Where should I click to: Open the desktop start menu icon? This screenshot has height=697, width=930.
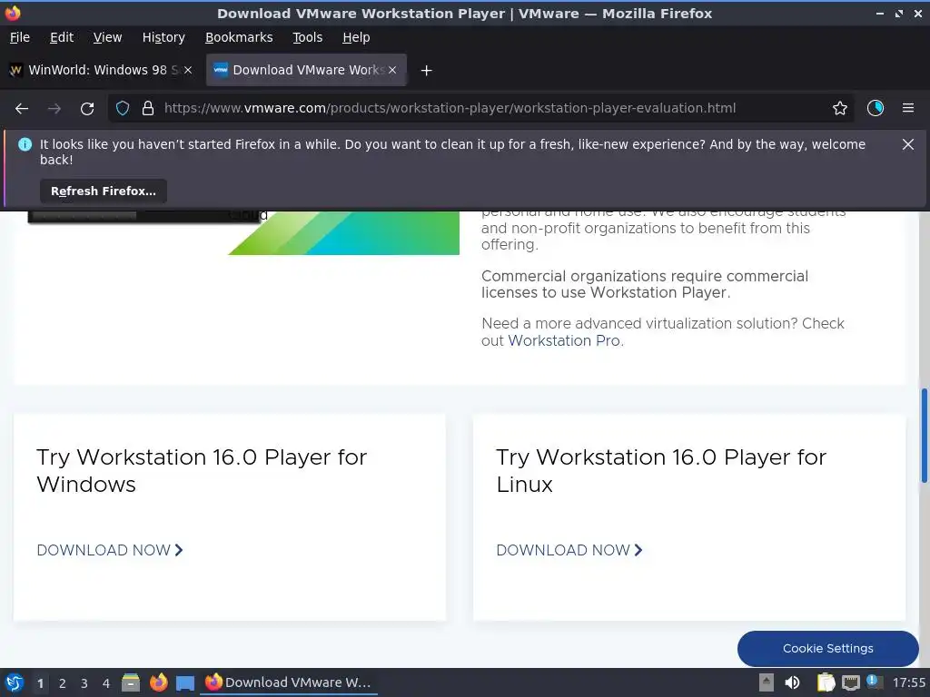point(15,682)
